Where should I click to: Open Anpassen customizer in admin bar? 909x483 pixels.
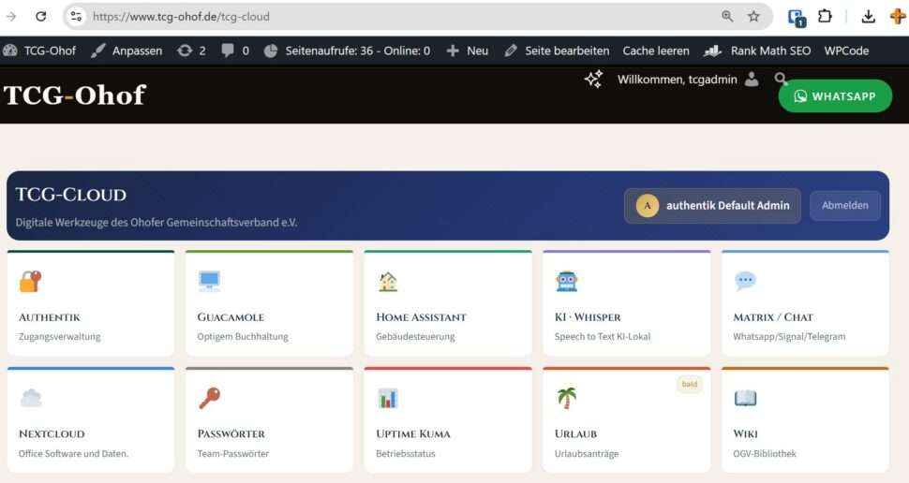tap(127, 51)
